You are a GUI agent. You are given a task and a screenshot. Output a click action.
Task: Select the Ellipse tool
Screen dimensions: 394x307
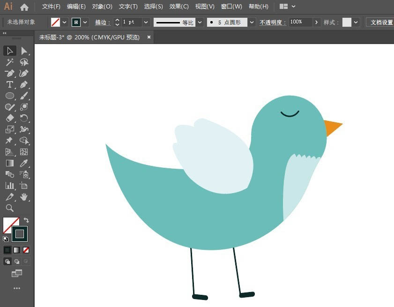[10, 96]
